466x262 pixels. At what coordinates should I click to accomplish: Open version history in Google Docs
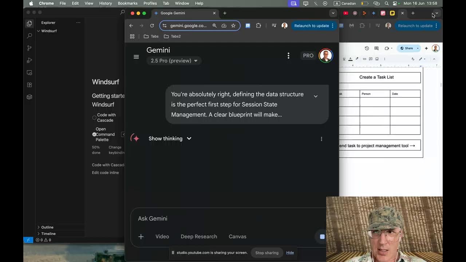367,48
